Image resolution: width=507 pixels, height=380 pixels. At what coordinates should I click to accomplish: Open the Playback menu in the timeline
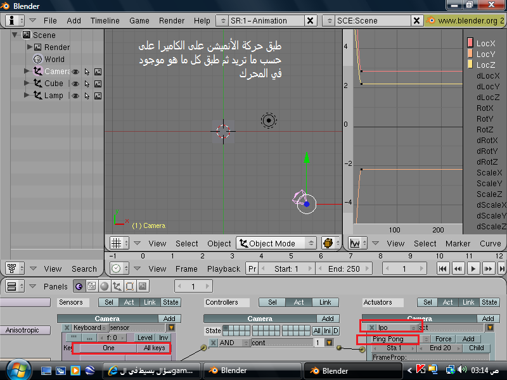[x=224, y=269]
